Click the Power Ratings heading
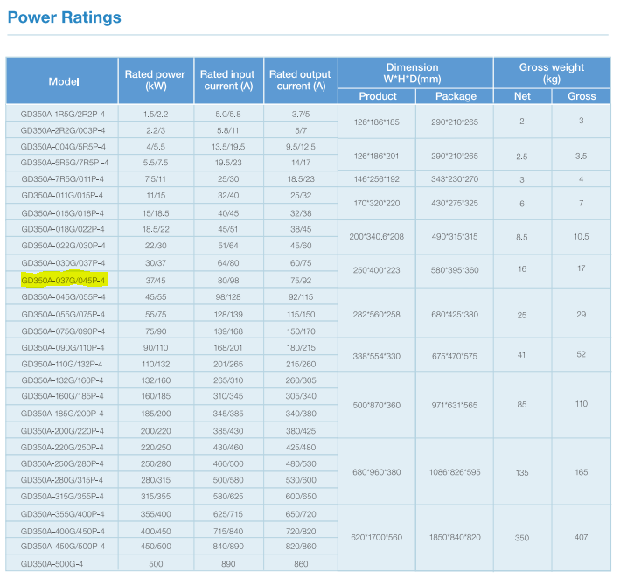This screenshot has height=578, width=620. tap(65, 17)
